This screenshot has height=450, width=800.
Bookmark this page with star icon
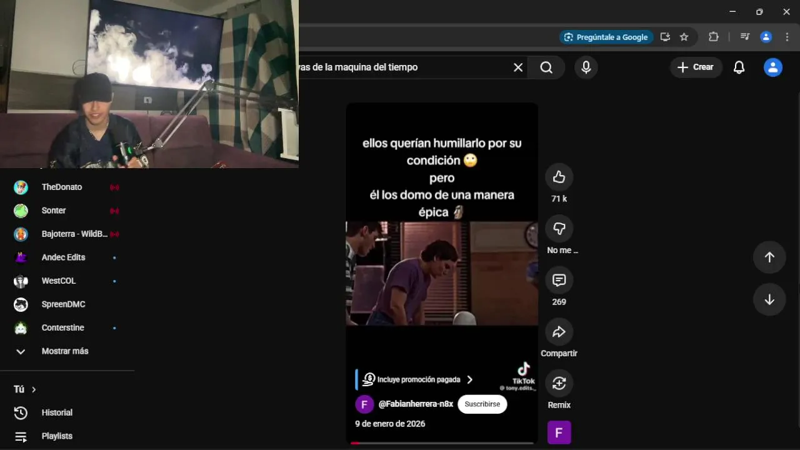point(684,37)
